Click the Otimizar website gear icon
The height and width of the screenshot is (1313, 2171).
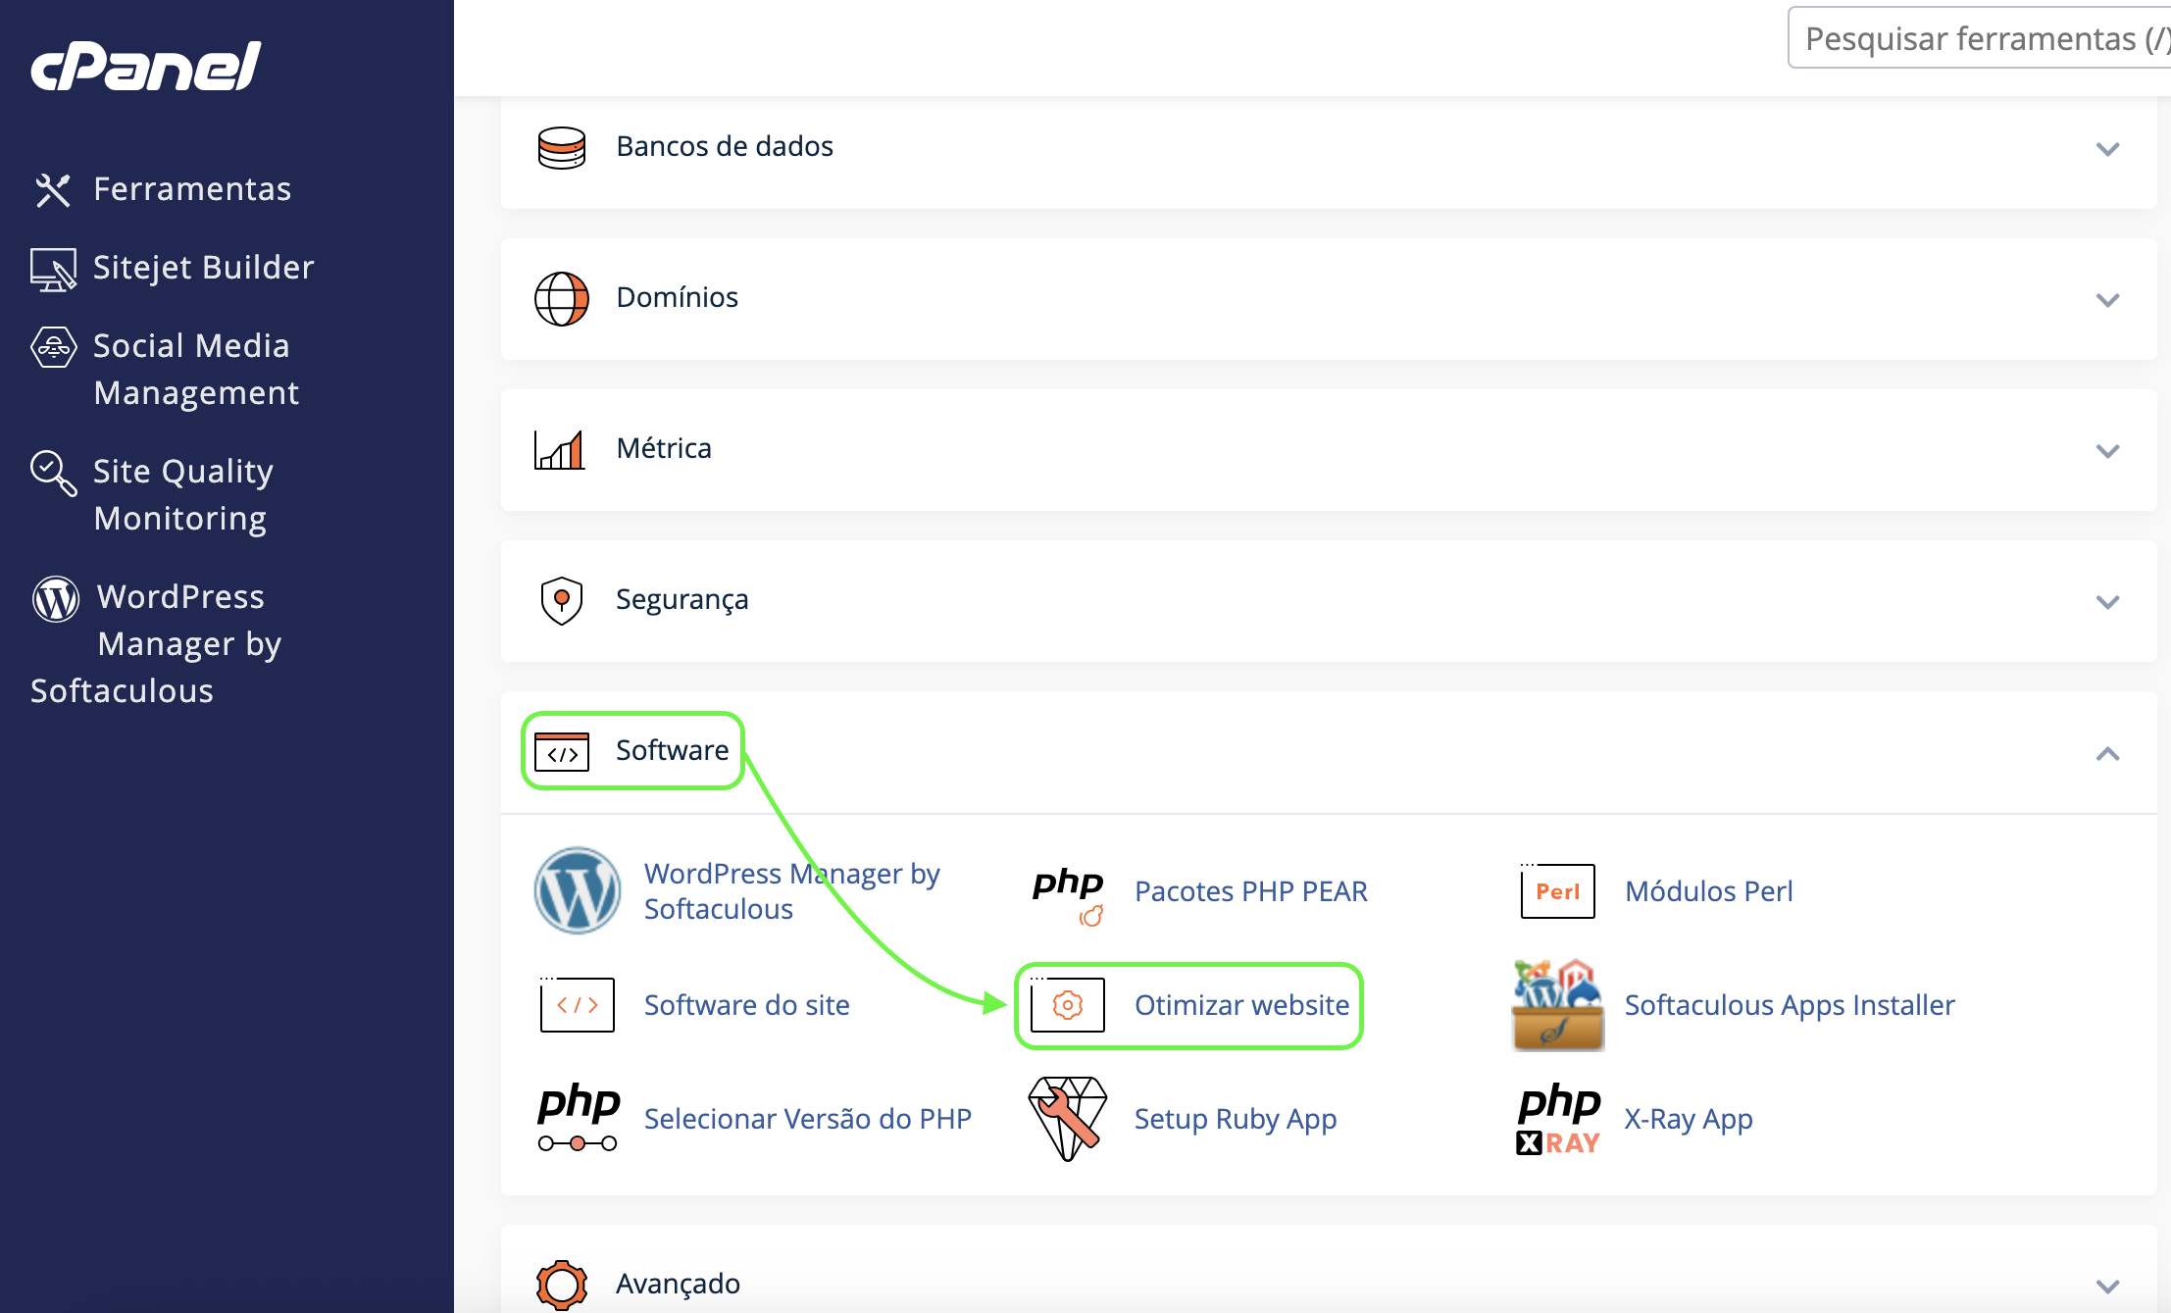click(1067, 1004)
